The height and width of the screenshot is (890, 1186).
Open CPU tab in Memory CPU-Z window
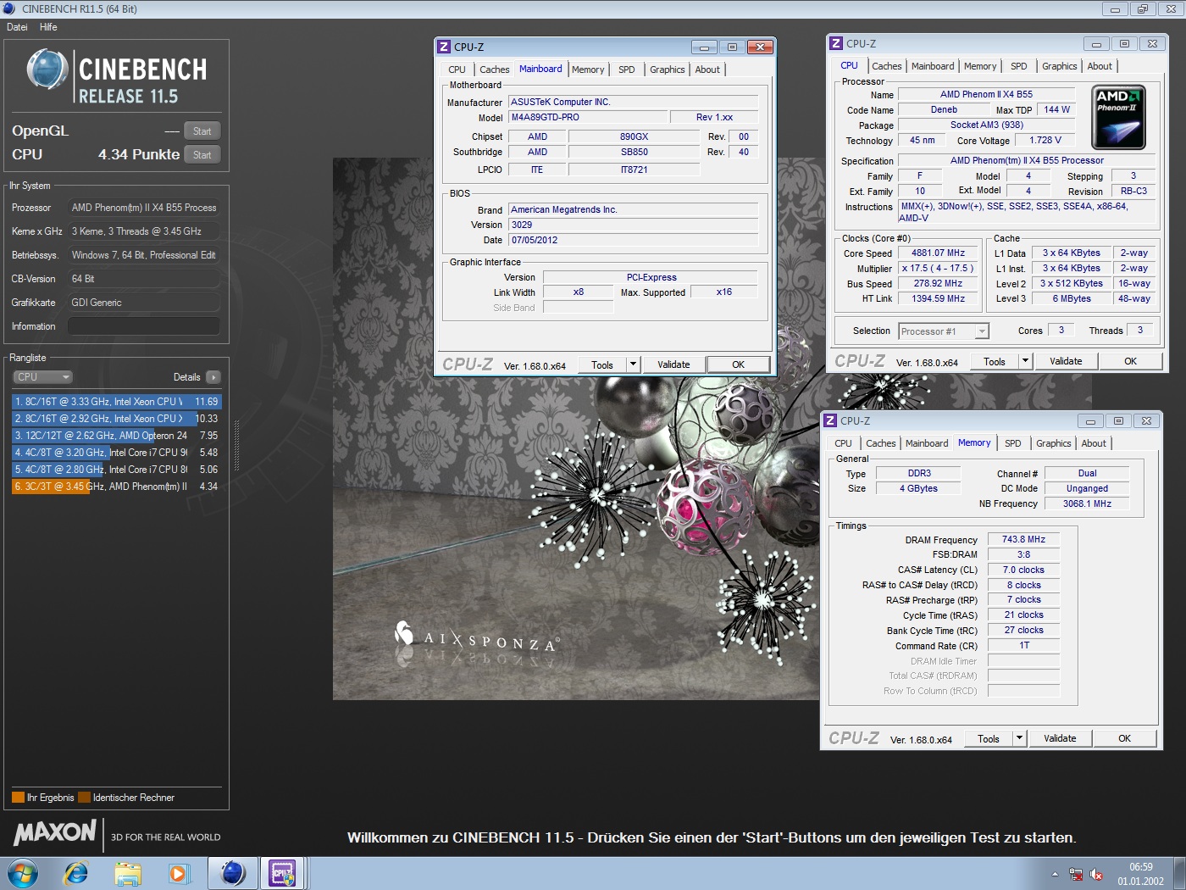click(x=843, y=443)
